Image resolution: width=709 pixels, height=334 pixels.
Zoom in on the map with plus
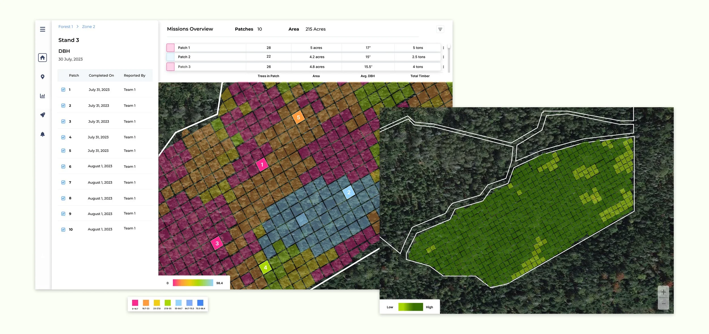[x=664, y=292]
